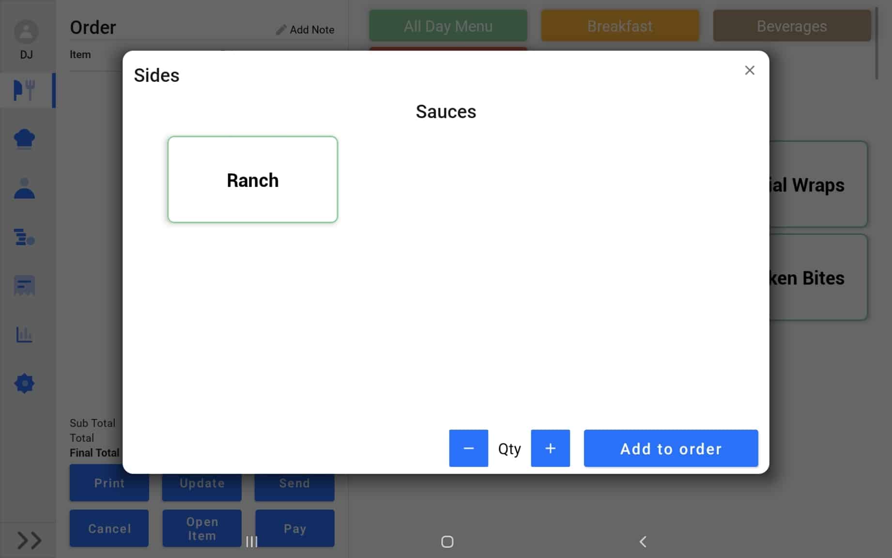Click Add Note pencil link
This screenshot has width=892, height=558.
tap(305, 30)
